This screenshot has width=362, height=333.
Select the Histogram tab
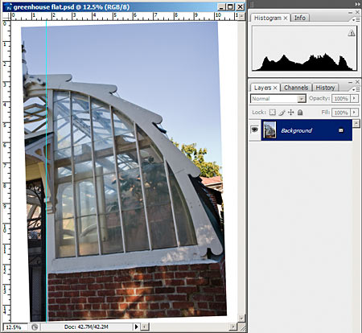[267, 18]
